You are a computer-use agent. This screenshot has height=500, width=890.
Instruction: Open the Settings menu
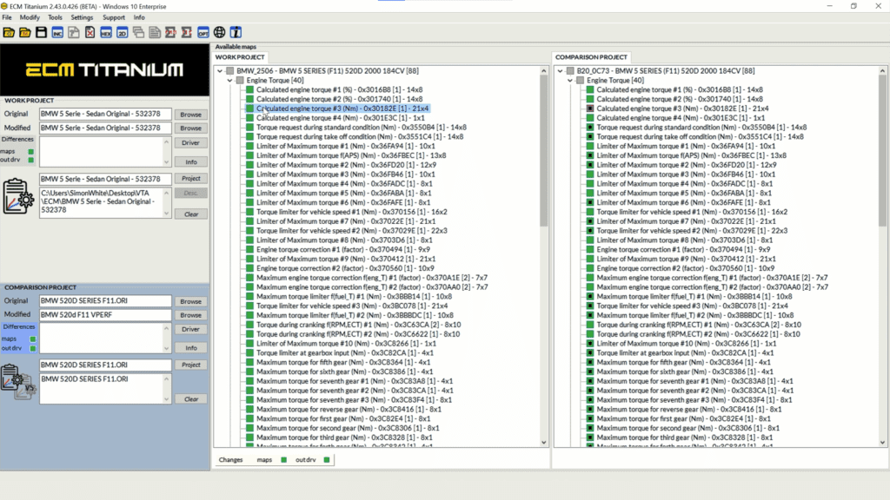(x=82, y=17)
